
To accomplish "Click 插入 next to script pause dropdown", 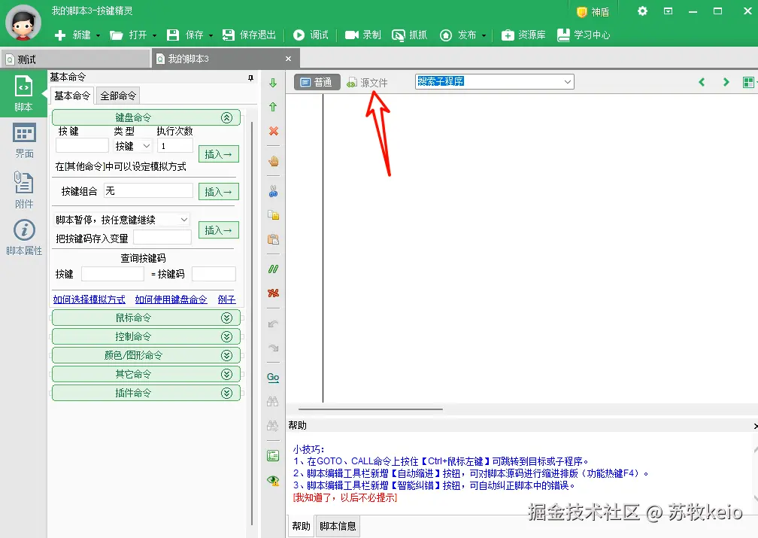I will click(219, 230).
